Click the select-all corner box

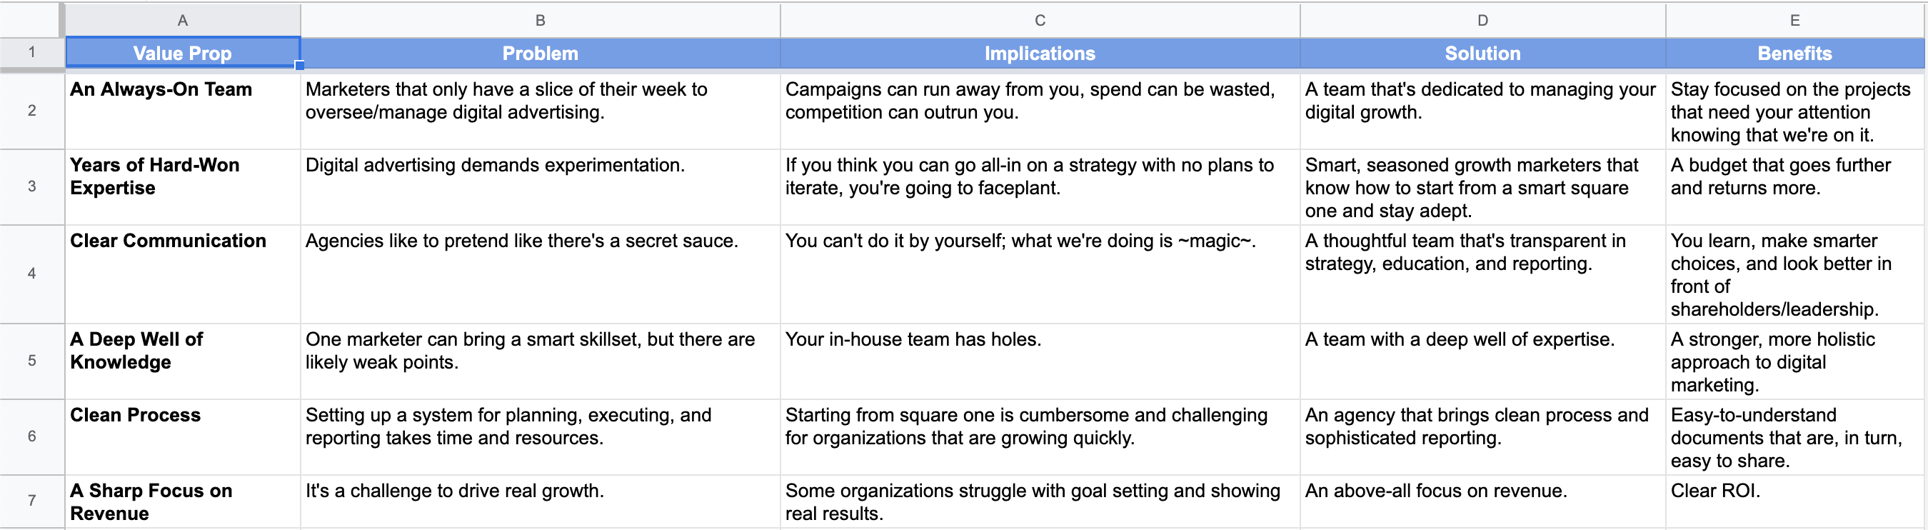click(31, 19)
